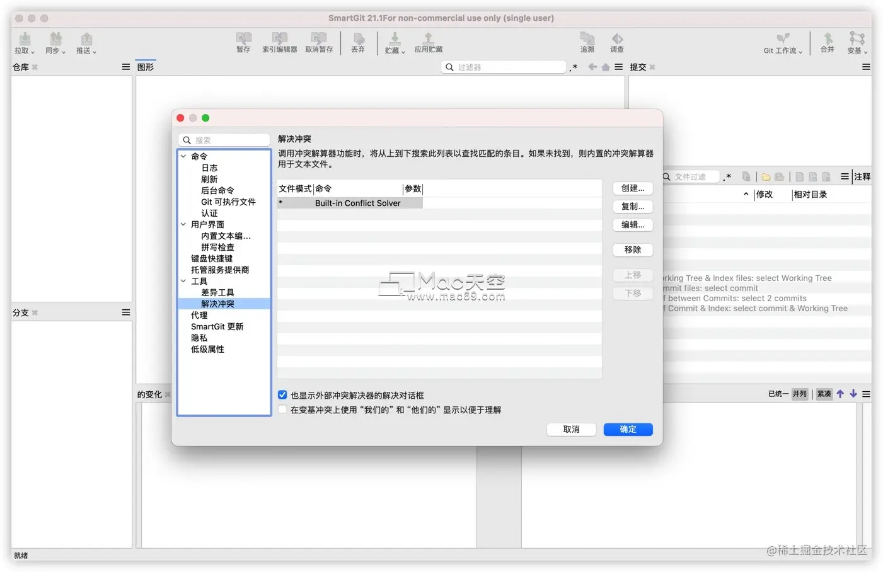The height and width of the screenshot is (572, 883).
Task: Open the 贮藏 dropdown arrow
Action: [x=403, y=52]
